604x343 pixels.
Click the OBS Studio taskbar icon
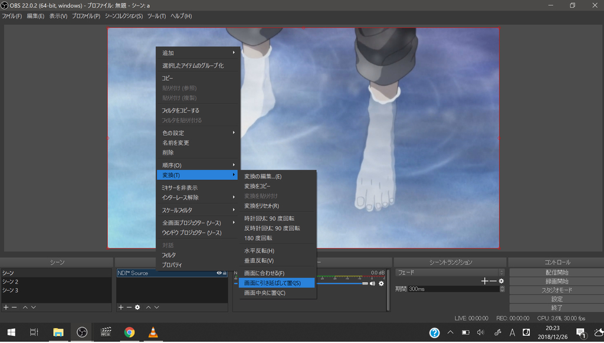click(81, 332)
